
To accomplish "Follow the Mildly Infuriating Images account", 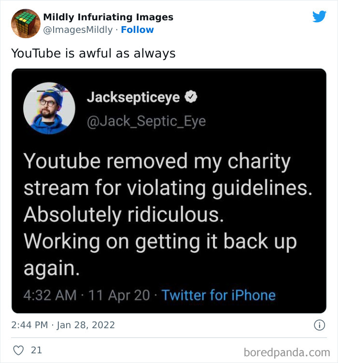I will (x=137, y=29).
